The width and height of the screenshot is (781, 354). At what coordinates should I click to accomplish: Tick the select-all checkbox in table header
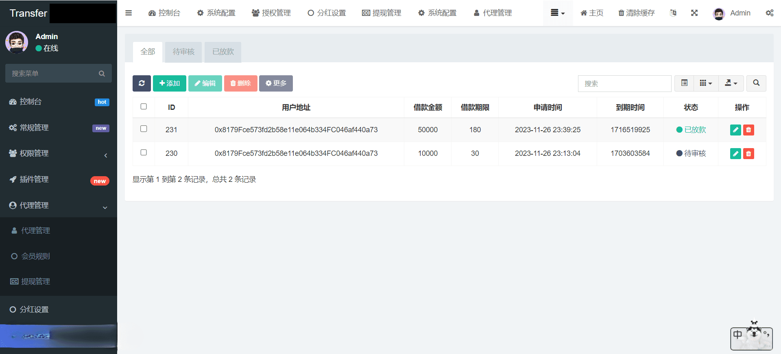pos(144,107)
